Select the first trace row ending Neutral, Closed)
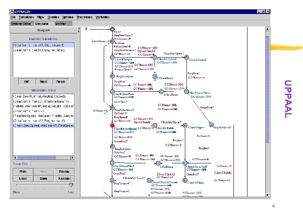This screenshot has width=303, height=210. coord(44,96)
